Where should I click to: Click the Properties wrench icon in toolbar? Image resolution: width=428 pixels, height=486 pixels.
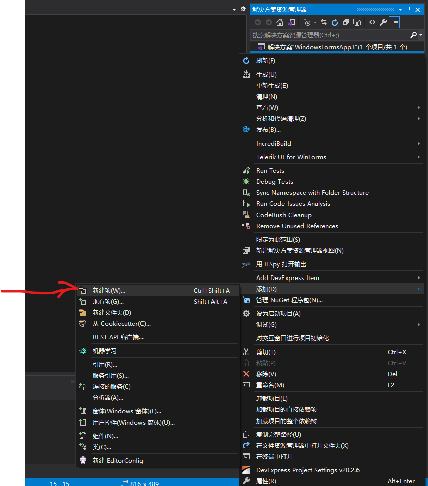point(383,22)
